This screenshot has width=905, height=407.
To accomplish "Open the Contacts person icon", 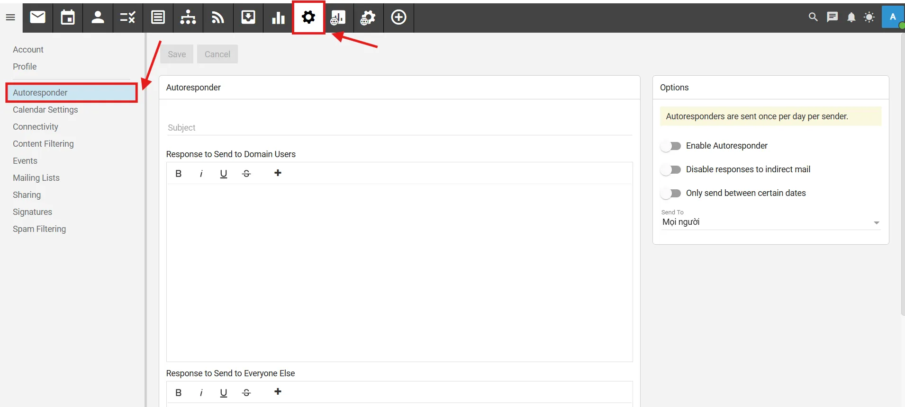I will 98,18.
